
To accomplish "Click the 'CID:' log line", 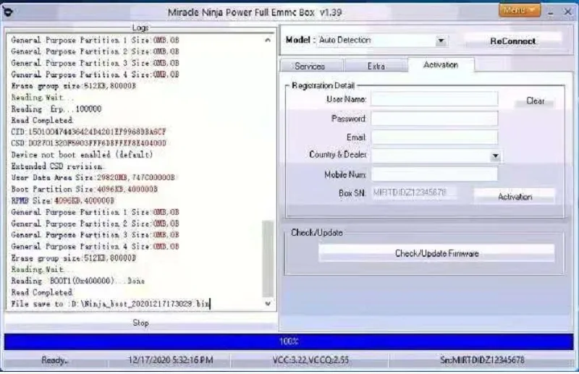I will 88,132.
